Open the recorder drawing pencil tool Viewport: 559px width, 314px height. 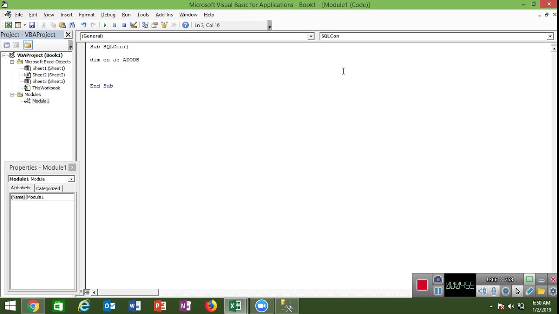[529, 291]
